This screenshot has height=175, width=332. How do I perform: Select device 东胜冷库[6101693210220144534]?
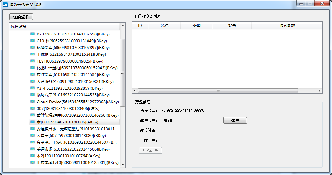(x=73, y=74)
